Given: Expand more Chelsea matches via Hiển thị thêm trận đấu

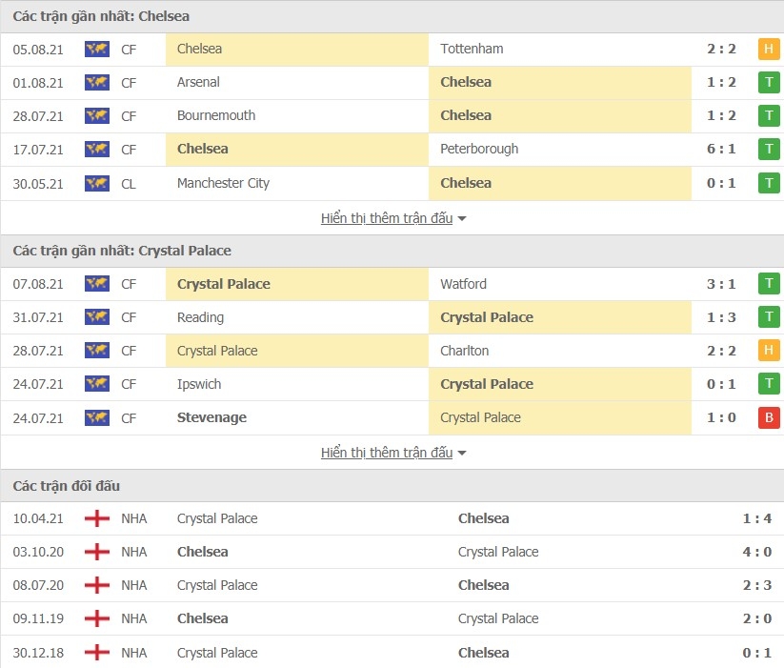Looking at the screenshot, I should point(387,218).
